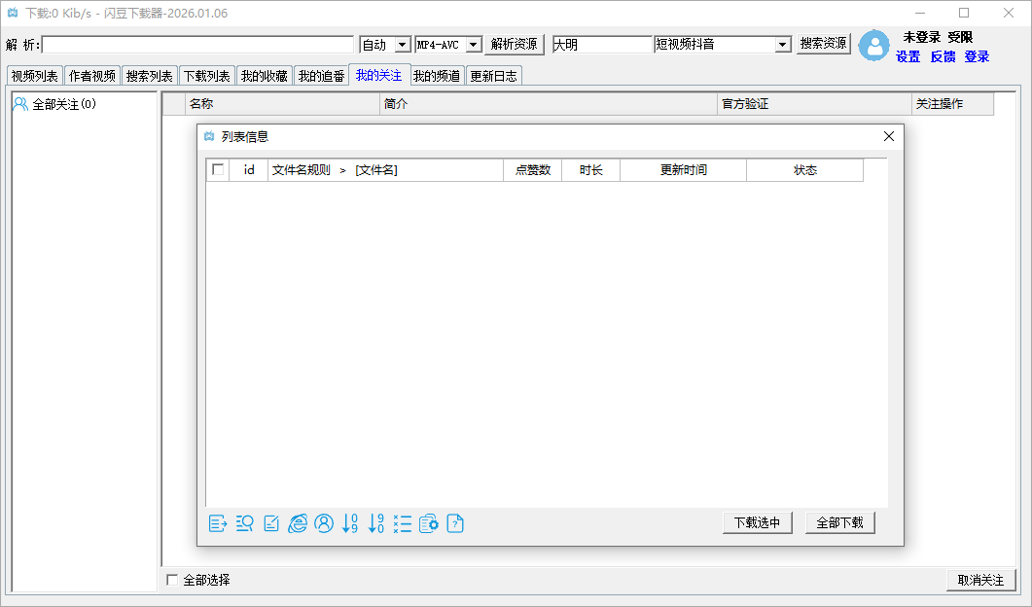Expand the 自动 dropdown
This screenshot has width=1032, height=607.
click(402, 45)
